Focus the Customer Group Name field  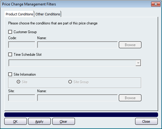(77, 45)
